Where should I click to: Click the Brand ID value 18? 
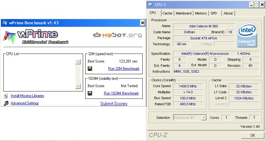click(x=230, y=32)
